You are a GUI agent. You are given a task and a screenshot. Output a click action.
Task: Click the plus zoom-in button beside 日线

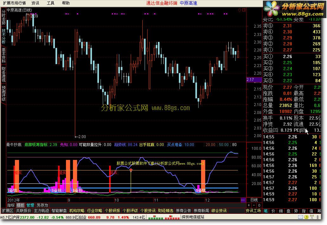pos(249,205)
